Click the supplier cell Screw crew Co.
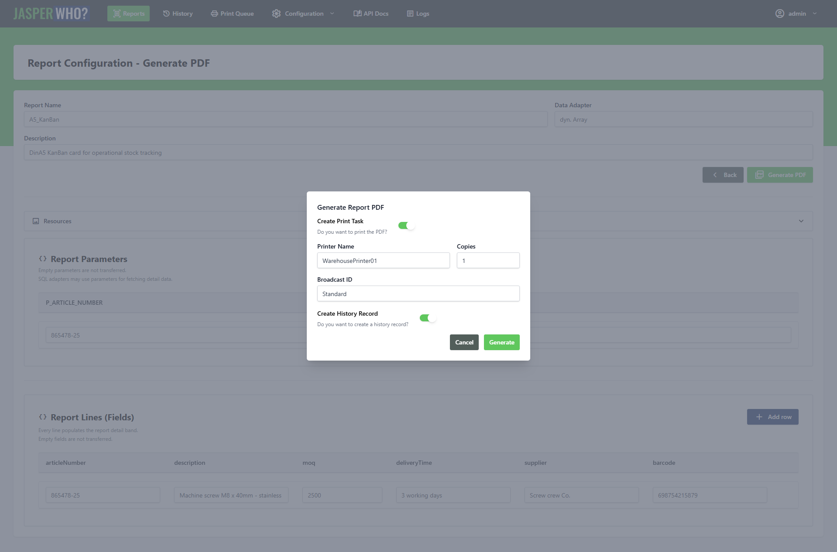The height and width of the screenshot is (552, 837). coord(581,495)
